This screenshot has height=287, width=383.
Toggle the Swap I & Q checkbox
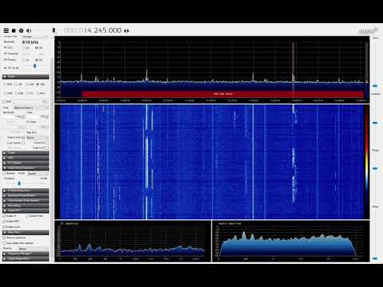[x=47, y=147]
